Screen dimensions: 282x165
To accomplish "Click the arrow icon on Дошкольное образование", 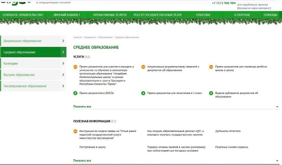I will (x=63, y=41).
